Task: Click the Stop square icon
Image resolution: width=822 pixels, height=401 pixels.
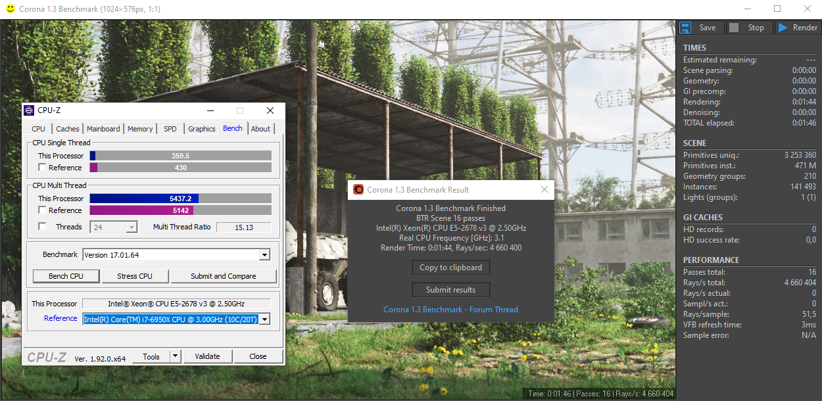Action: [734, 28]
